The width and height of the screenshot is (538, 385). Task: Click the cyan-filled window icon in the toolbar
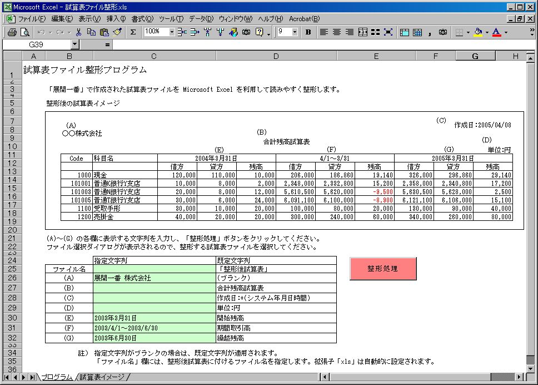[x=405, y=32]
